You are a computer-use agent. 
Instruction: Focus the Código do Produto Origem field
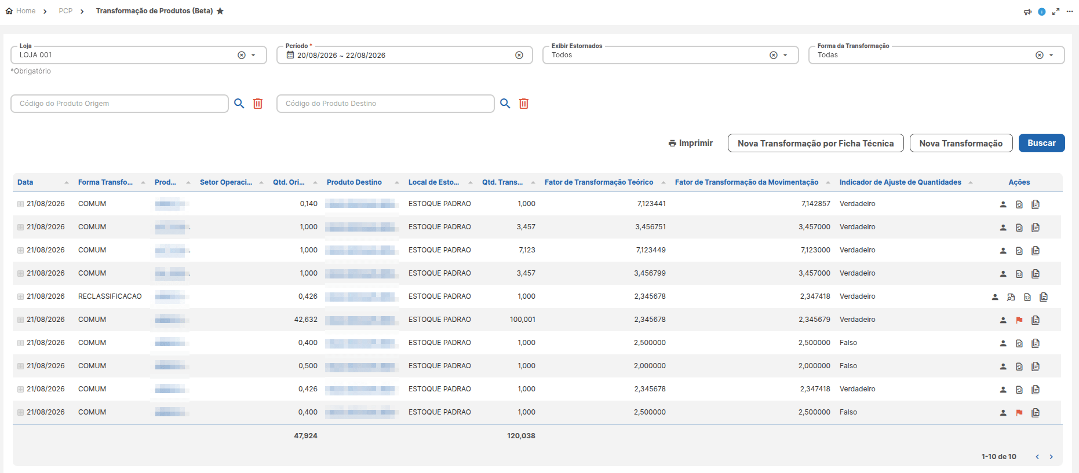pyautogui.click(x=119, y=104)
